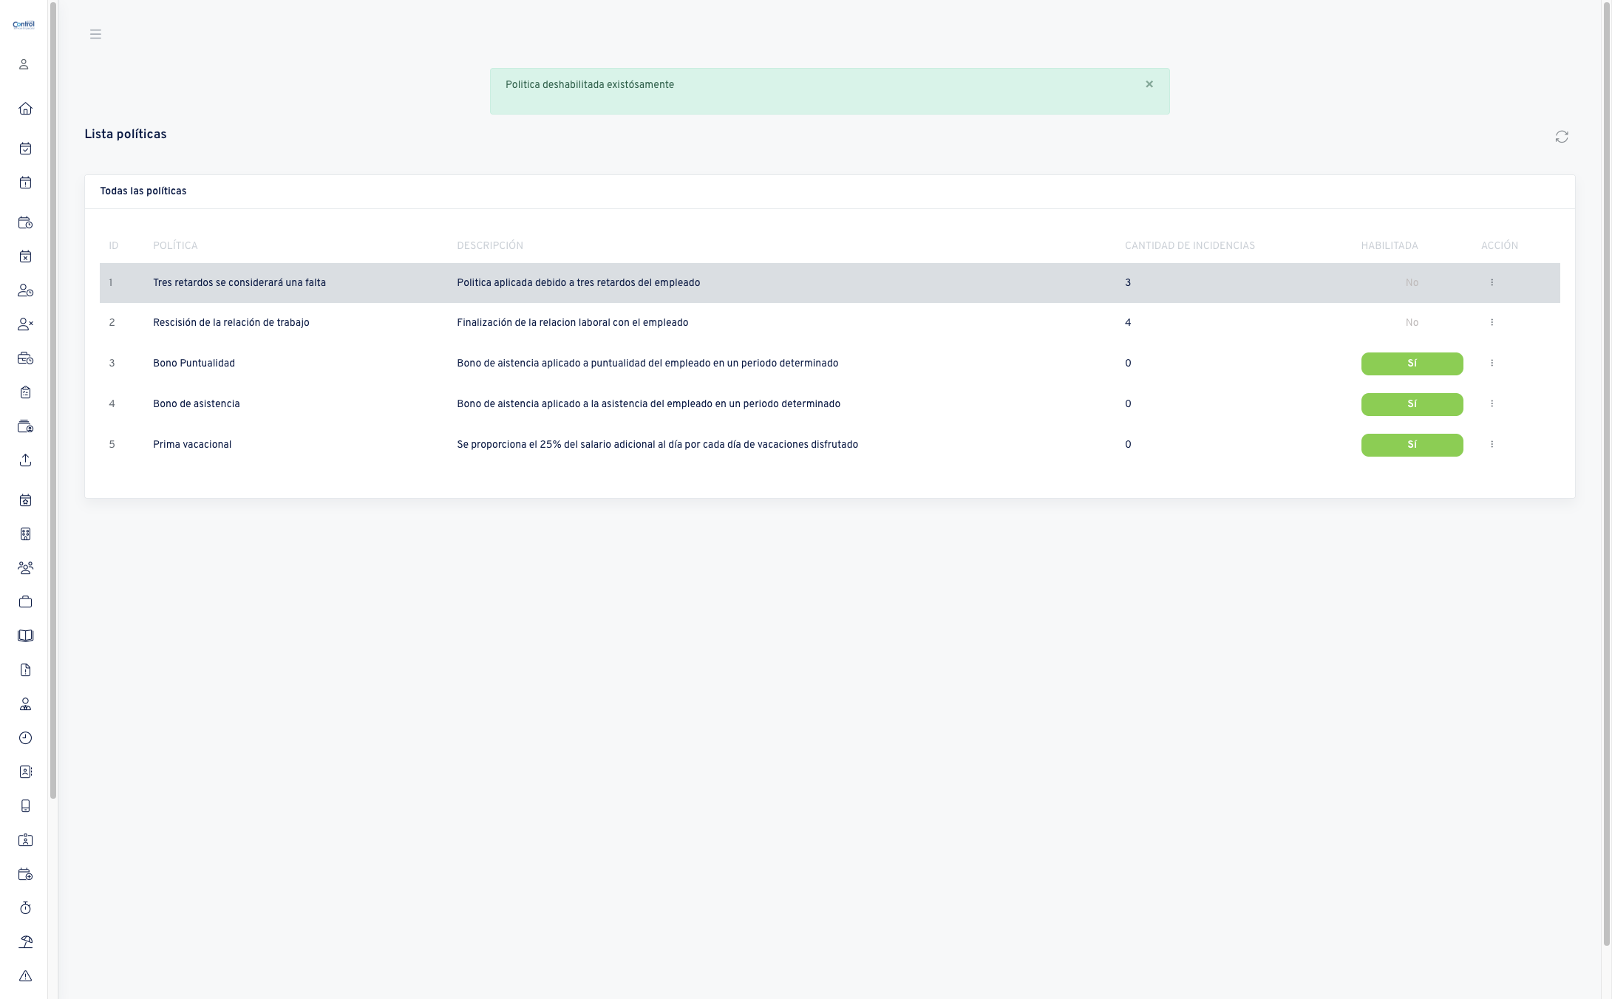Select 'Prima vacacional' policy name

coord(192,445)
